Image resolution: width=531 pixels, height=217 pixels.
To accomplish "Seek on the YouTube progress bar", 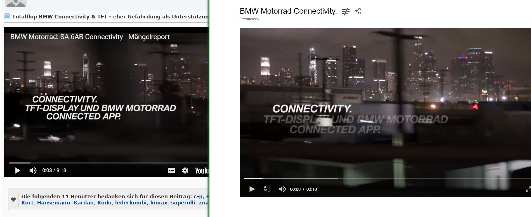I will coord(109,163).
